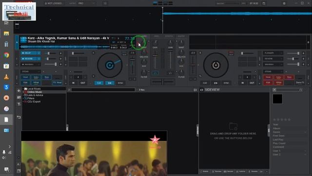Select Online Music in browser tree
This screenshot has width=312, height=176.
35,92
